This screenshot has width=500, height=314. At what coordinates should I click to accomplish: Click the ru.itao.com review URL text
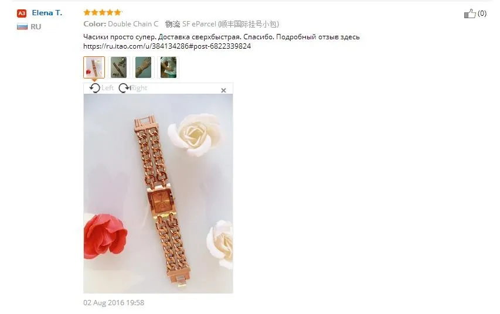tap(167, 46)
